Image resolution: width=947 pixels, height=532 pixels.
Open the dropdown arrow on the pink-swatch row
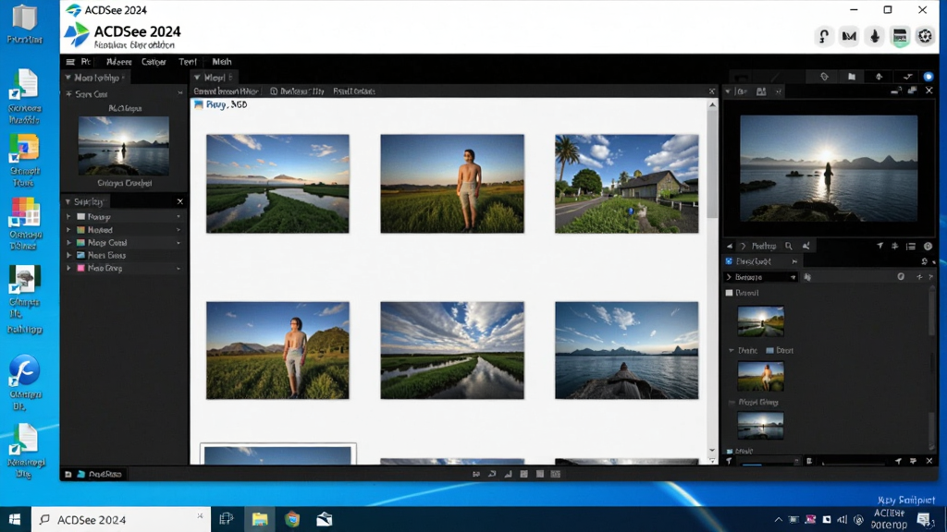click(x=178, y=269)
